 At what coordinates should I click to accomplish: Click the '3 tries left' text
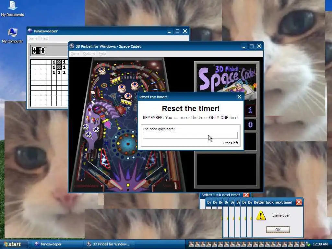(230, 143)
